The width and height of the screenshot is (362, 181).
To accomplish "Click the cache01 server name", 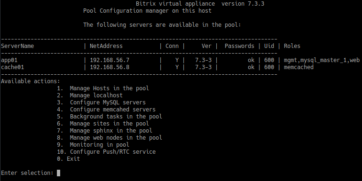I will click(x=13, y=67).
